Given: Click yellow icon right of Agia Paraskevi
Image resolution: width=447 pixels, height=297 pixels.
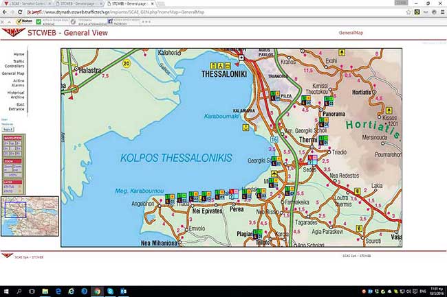Looking at the screenshot, I should [359, 228].
